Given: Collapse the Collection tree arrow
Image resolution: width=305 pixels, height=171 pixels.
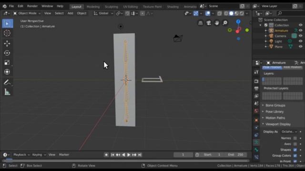Looking at the screenshot, I should pos(261,25).
